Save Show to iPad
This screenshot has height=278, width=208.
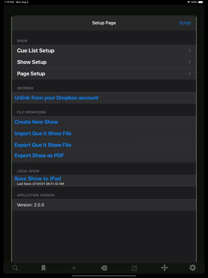(38, 179)
